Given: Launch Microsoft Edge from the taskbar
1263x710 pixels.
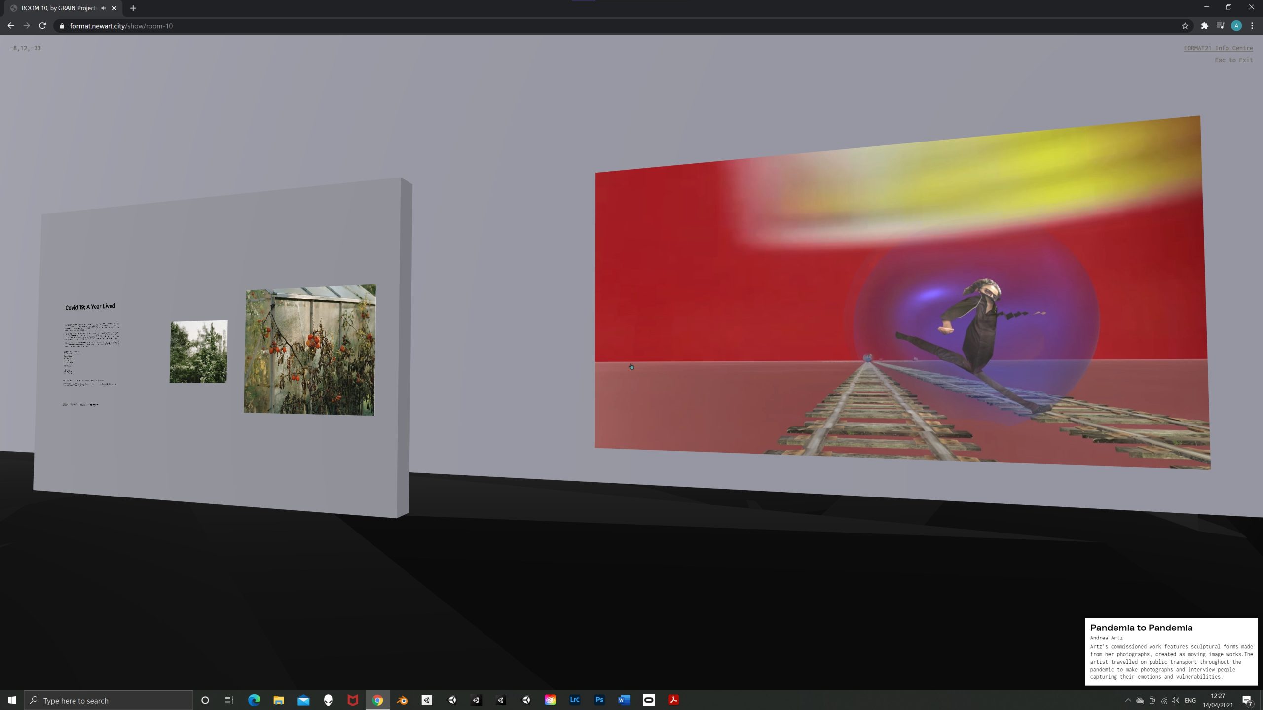Looking at the screenshot, I should tap(254, 700).
